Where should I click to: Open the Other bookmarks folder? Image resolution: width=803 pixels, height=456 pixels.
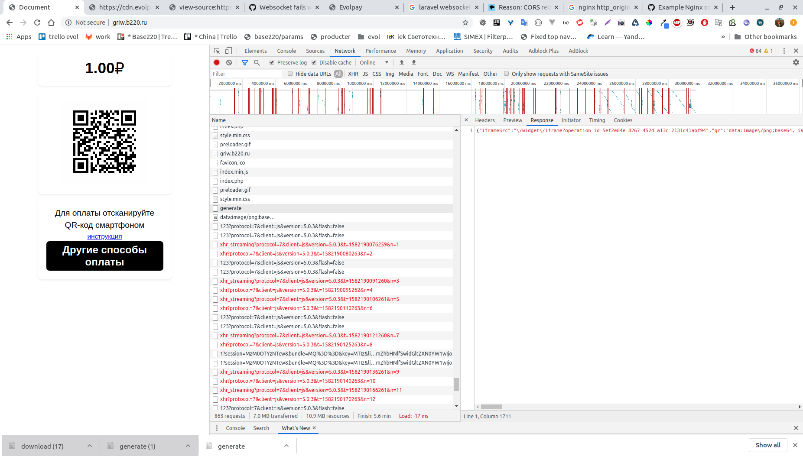click(765, 37)
